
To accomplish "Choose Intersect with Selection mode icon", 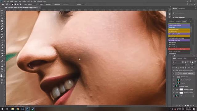I will pyautogui.click(x=21, y=4).
